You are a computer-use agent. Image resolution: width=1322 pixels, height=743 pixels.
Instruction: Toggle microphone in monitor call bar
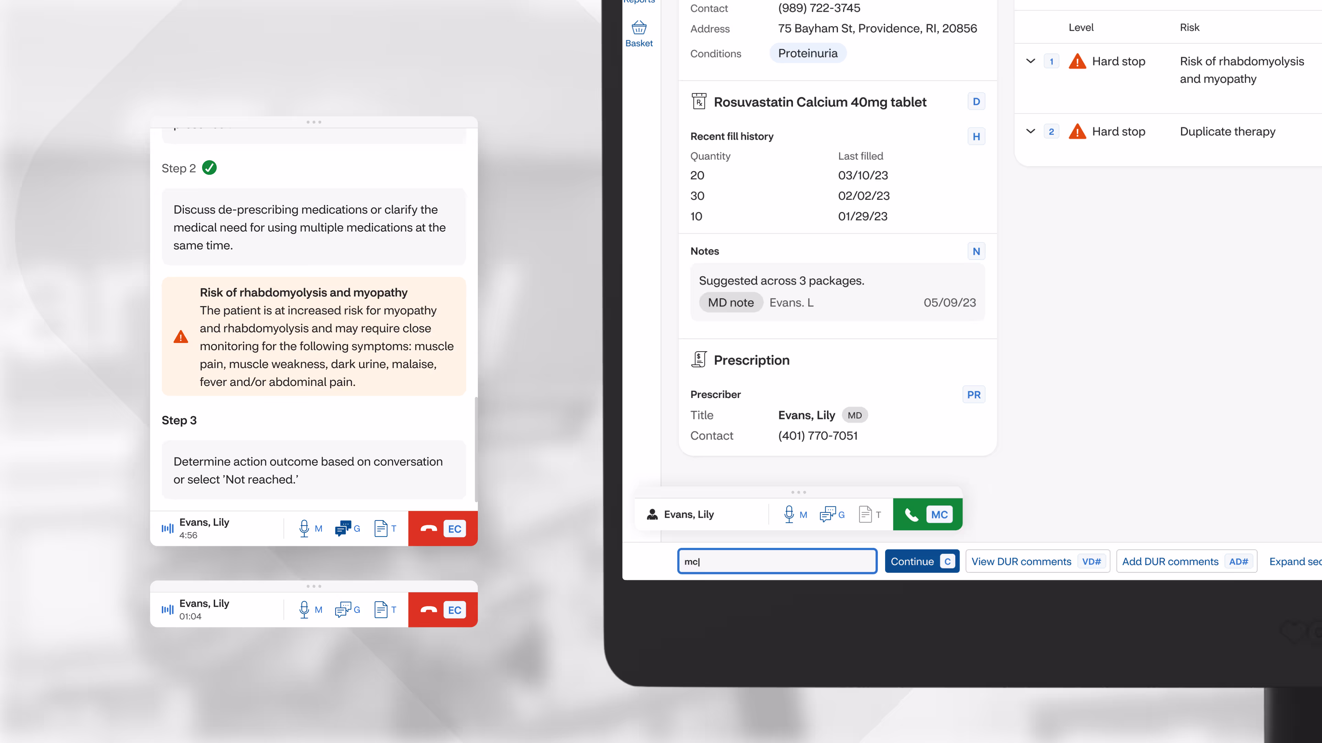pos(789,514)
